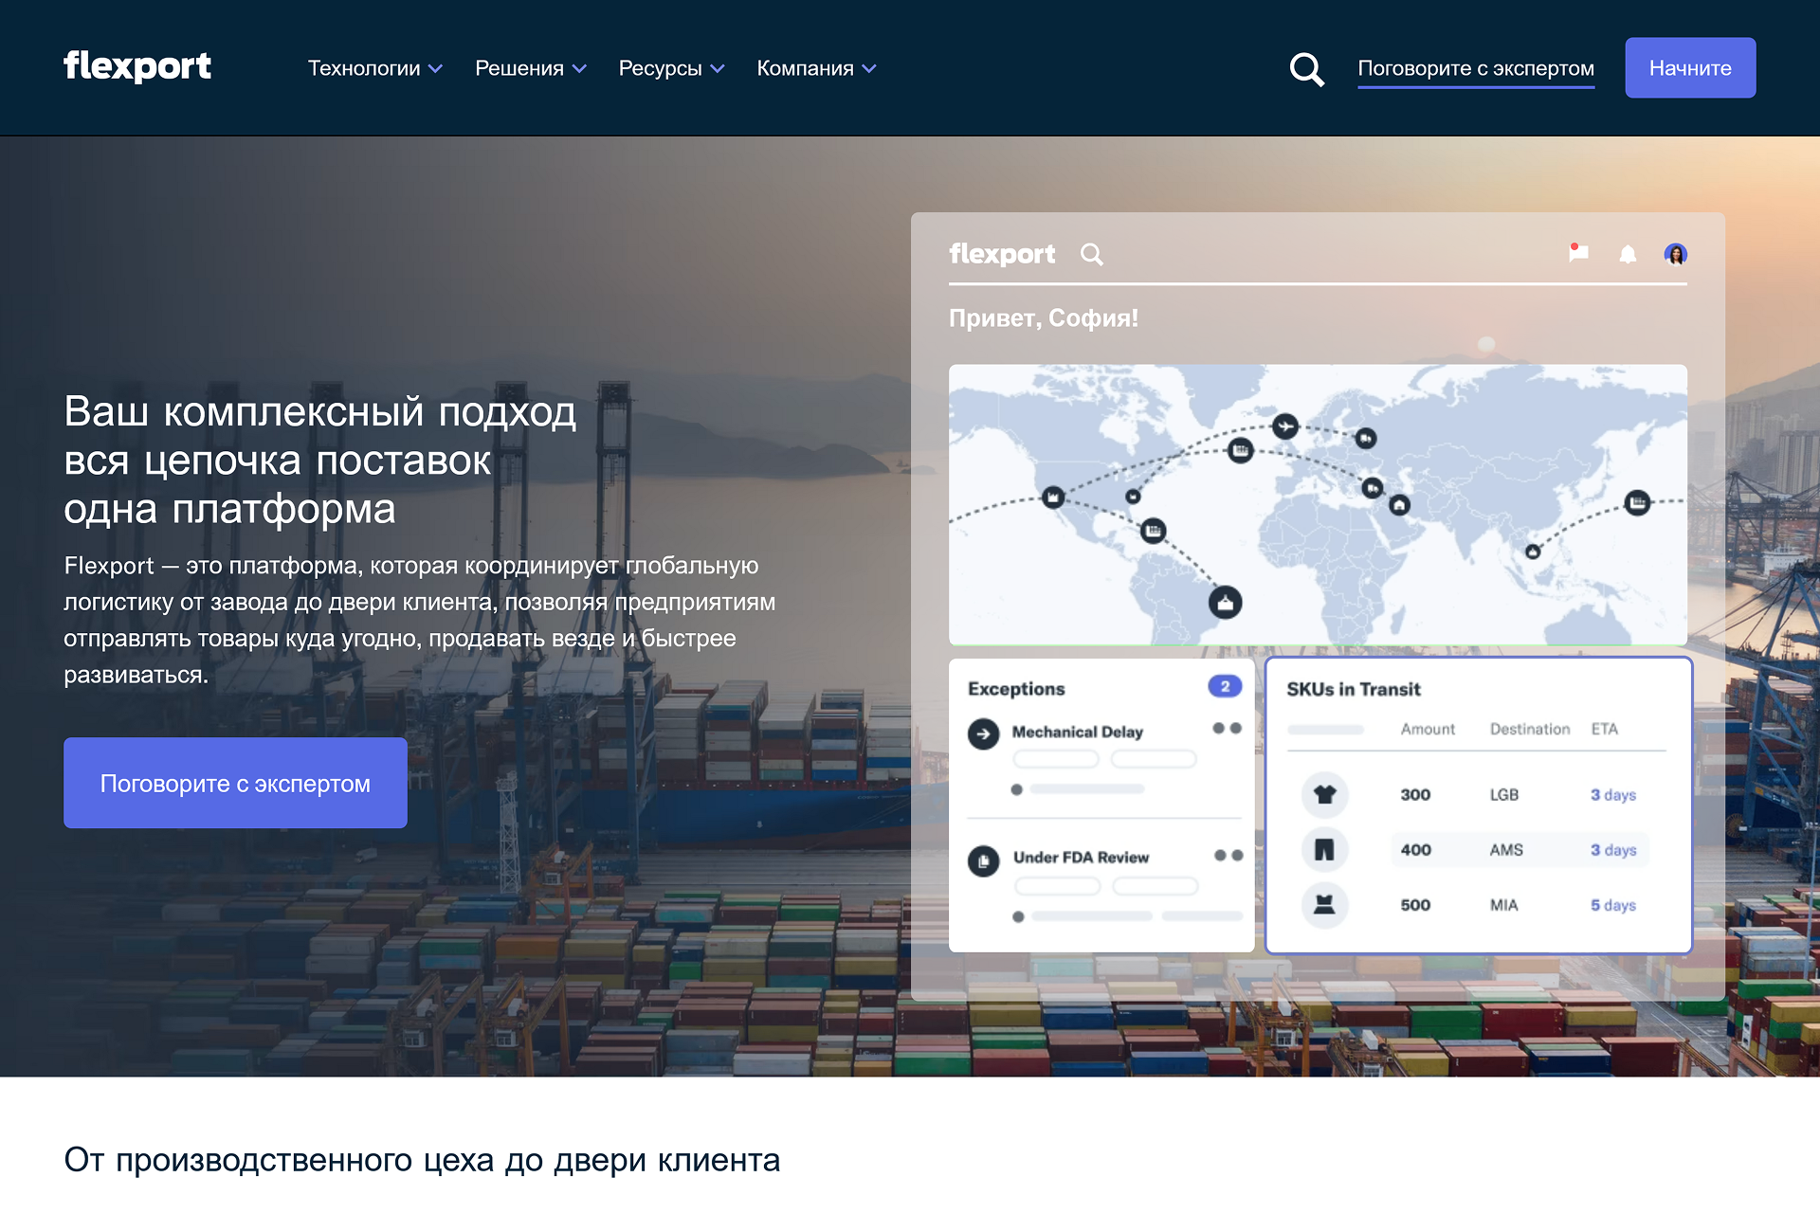The width and height of the screenshot is (1820, 1213).
Task: Click the Mechanical Delay exception title
Action: (1078, 732)
